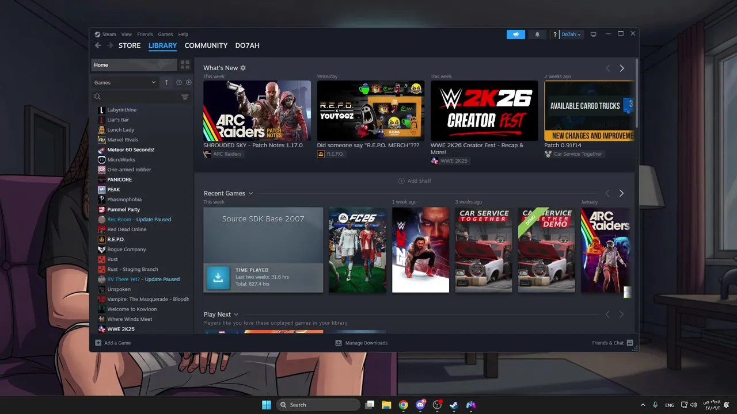Click the Source SDK Base download icon

click(x=218, y=277)
